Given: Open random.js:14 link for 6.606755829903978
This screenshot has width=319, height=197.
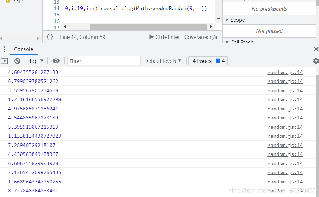Looking at the screenshot, I should 285,163.
